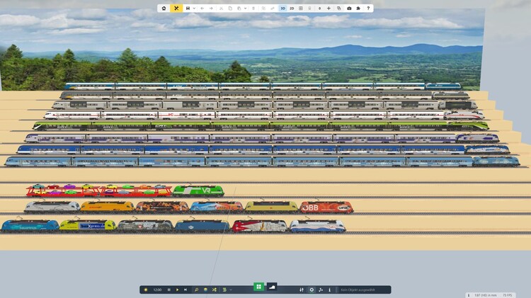
Task: Pause the simulation
Action: coord(169,290)
